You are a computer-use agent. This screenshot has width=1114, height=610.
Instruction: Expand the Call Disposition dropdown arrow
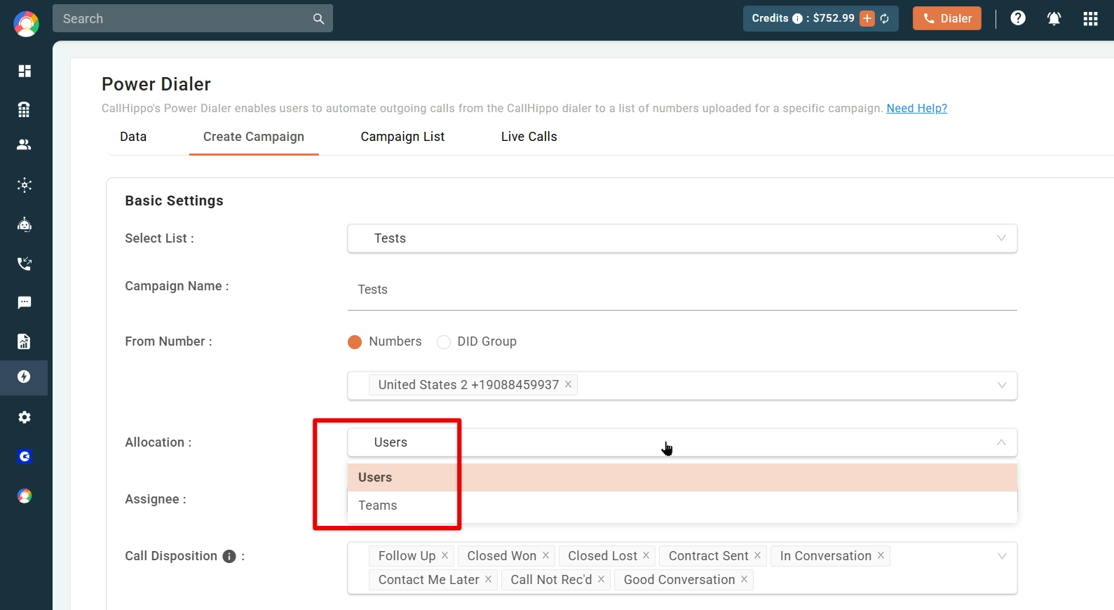pyautogui.click(x=1002, y=556)
